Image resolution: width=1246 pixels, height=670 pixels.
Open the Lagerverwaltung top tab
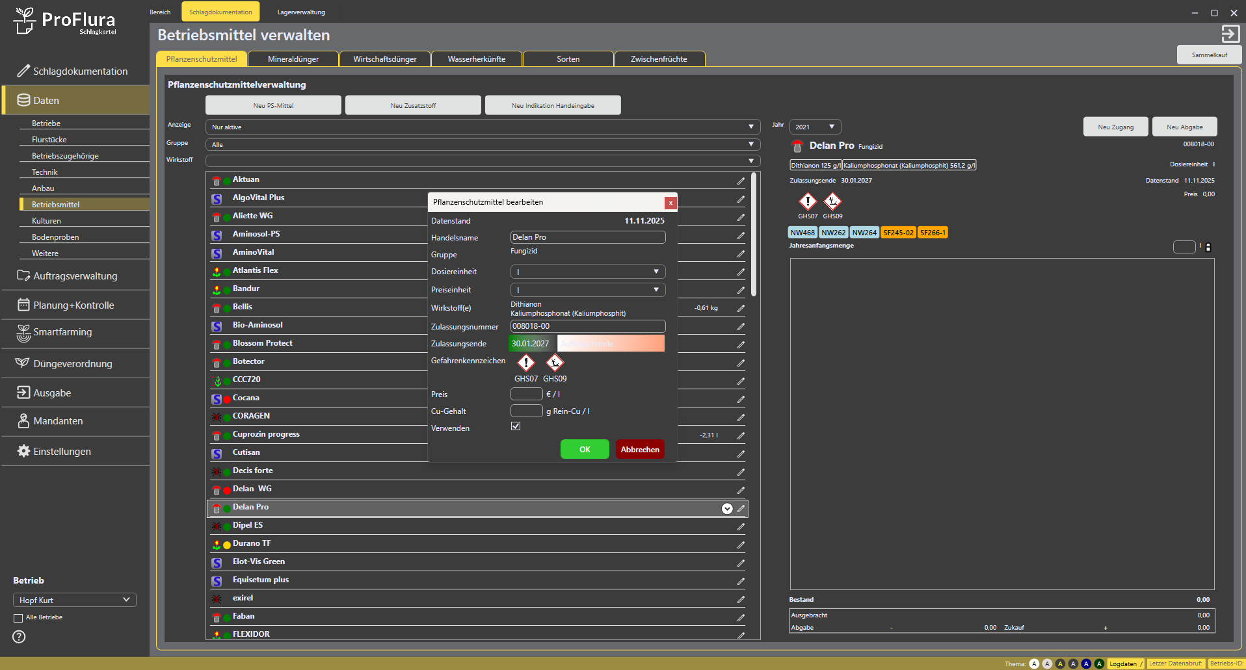[x=301, y=12]
